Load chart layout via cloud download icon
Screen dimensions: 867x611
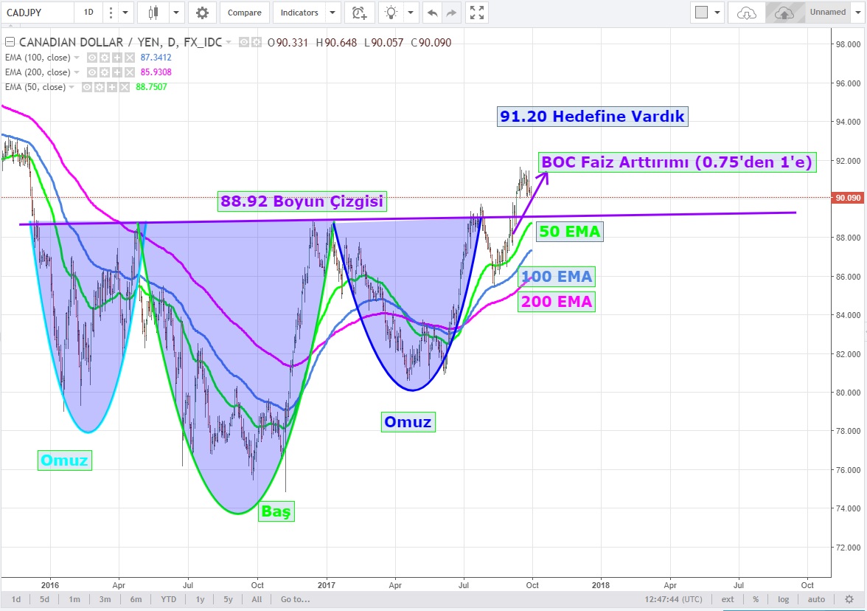tap(746, 13)
